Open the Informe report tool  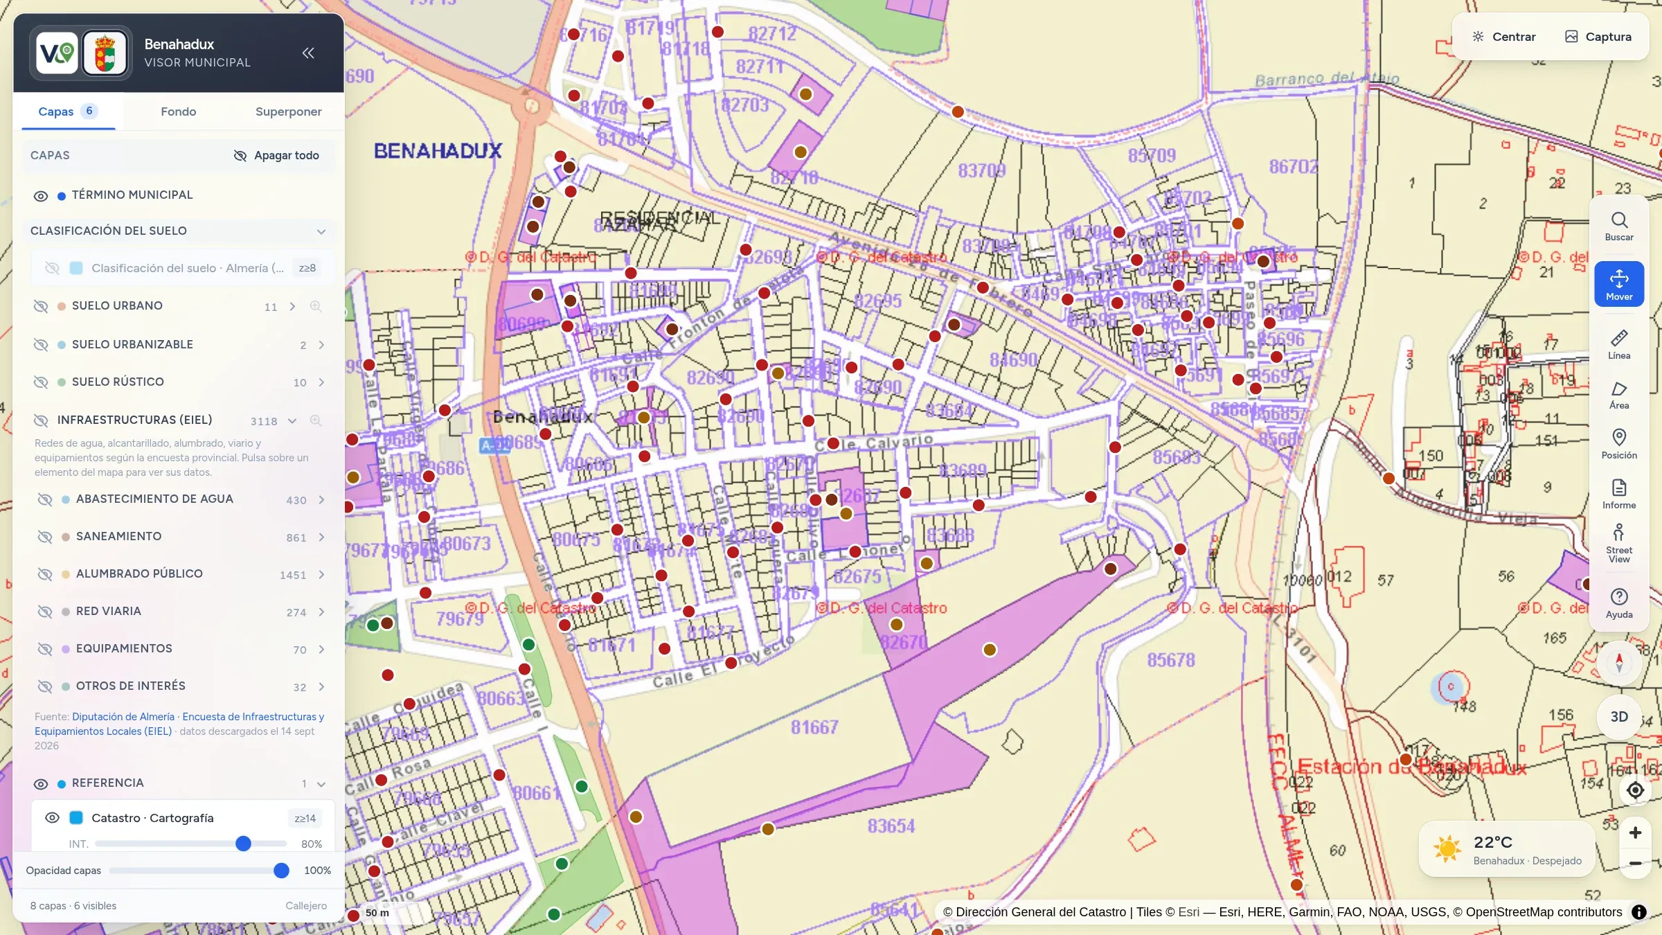tap(1619, 494)
